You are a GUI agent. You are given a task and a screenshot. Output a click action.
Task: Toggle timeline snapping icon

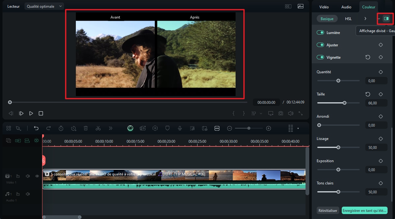37,141
